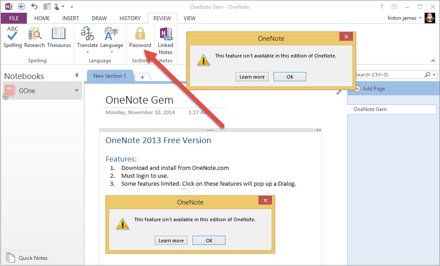Click OK in the top dialog
Image resolution: width=440 pixels, height=266 pixels.
(x=290, y=77)
